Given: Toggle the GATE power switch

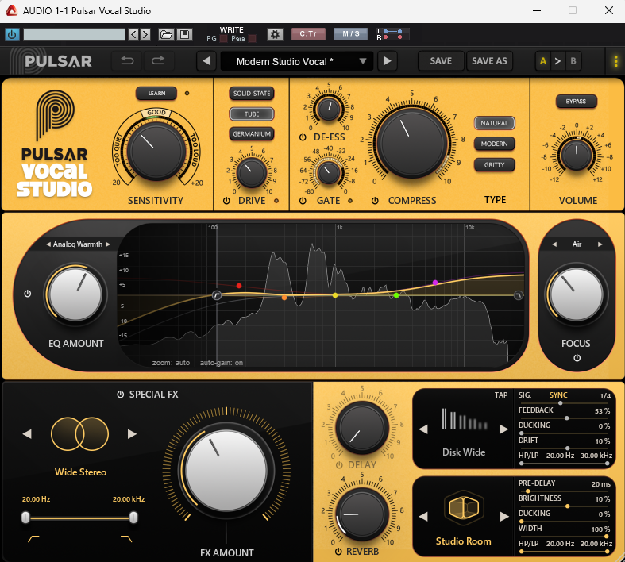Looking at the screenshot, I should 303,201.
